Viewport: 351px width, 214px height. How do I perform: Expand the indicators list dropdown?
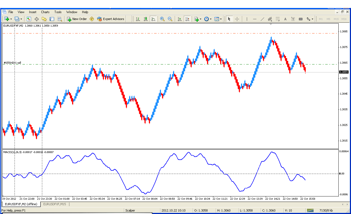201,19
